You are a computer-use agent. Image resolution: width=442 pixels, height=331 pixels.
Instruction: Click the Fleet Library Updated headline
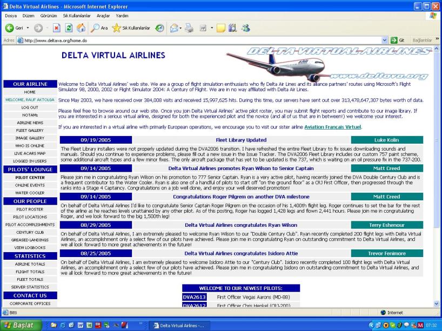pyautogui.click(x=241, y=140)
